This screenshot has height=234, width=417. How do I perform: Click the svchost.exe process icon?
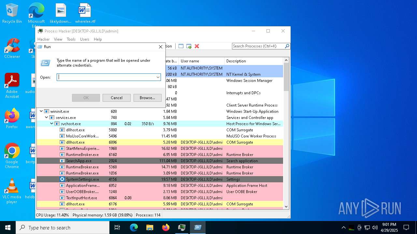point(57,124)
